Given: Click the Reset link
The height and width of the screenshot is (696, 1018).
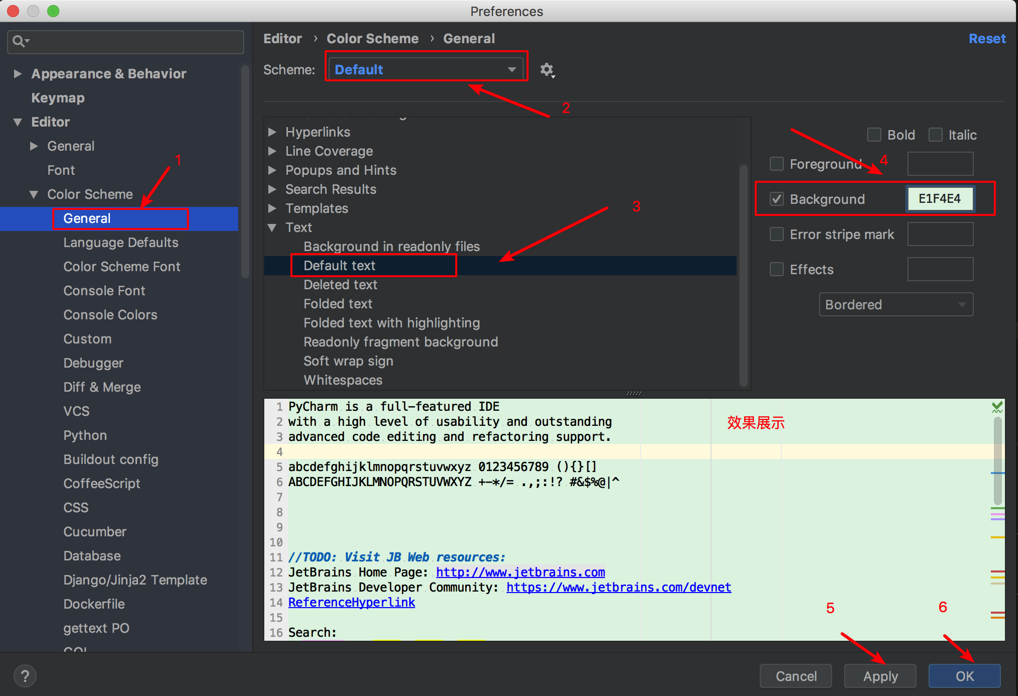Looking at the screenshot, I should tap(987, 39).
